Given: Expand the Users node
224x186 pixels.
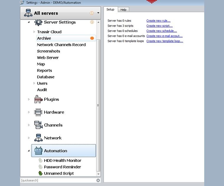Looking at the screenshot, I should point(34,83).
